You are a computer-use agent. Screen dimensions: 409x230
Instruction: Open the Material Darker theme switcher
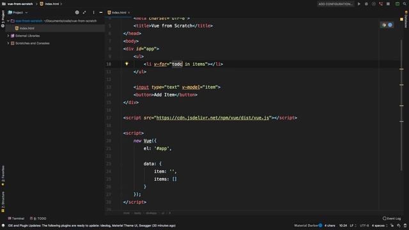(x=306, y=226)
